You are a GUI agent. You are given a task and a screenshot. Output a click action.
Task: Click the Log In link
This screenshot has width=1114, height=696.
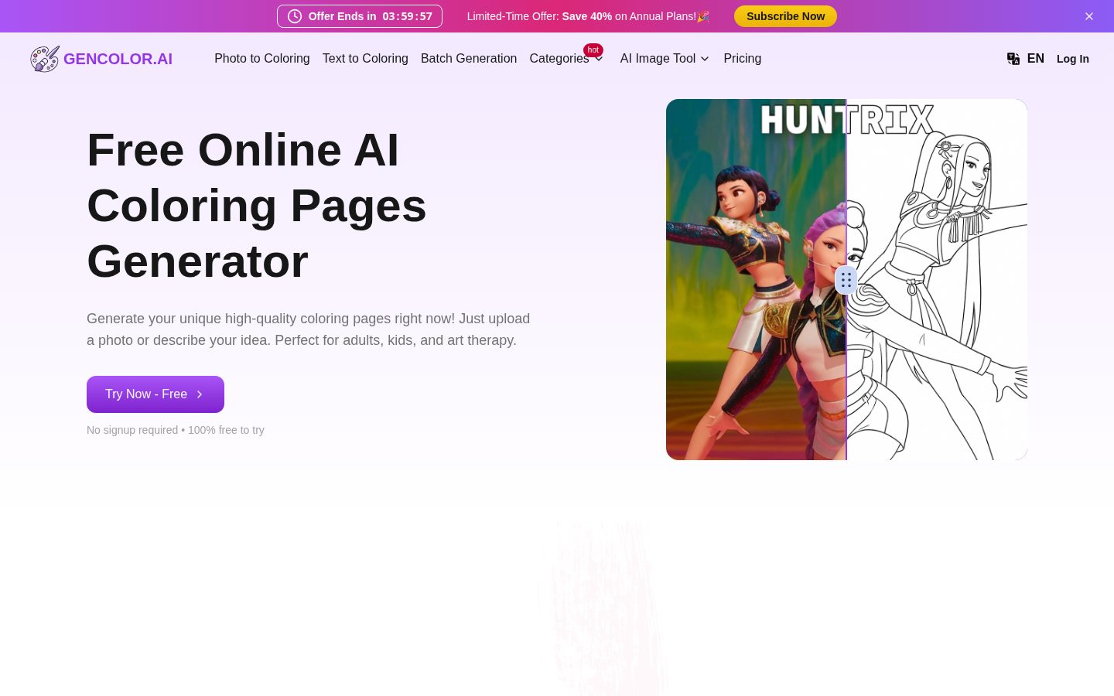pos(1073,59)
